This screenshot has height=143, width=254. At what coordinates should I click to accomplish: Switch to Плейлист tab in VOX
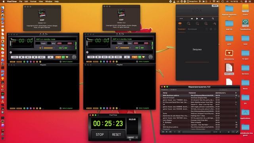click(x=182, y=29)
